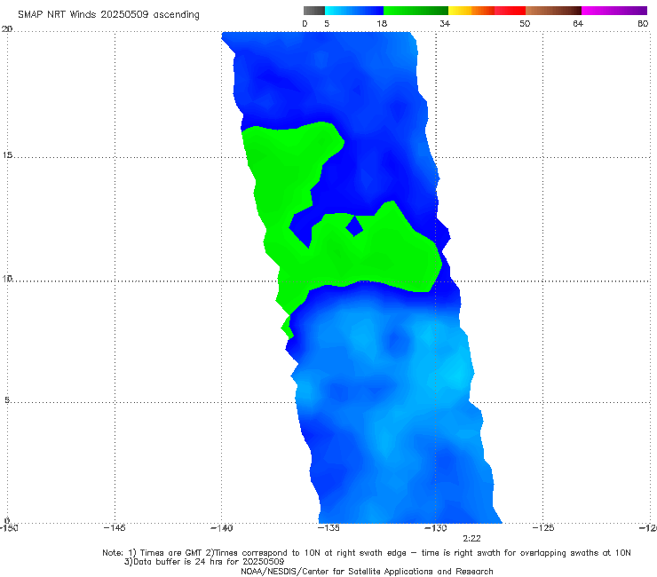Click the longitude axis label '-140'
Image resolution: width=657 pixels, height=577 pixels.
[x=221, y=528]
